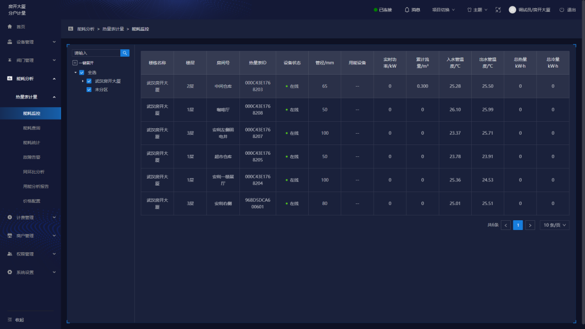This screenshot has width=585, height=329.
Task: Click the 计费管理 coin icon
Action: 10,217
